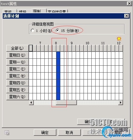Click the 星期二(T) row button

pyautogui.click(x=17, y=69)
